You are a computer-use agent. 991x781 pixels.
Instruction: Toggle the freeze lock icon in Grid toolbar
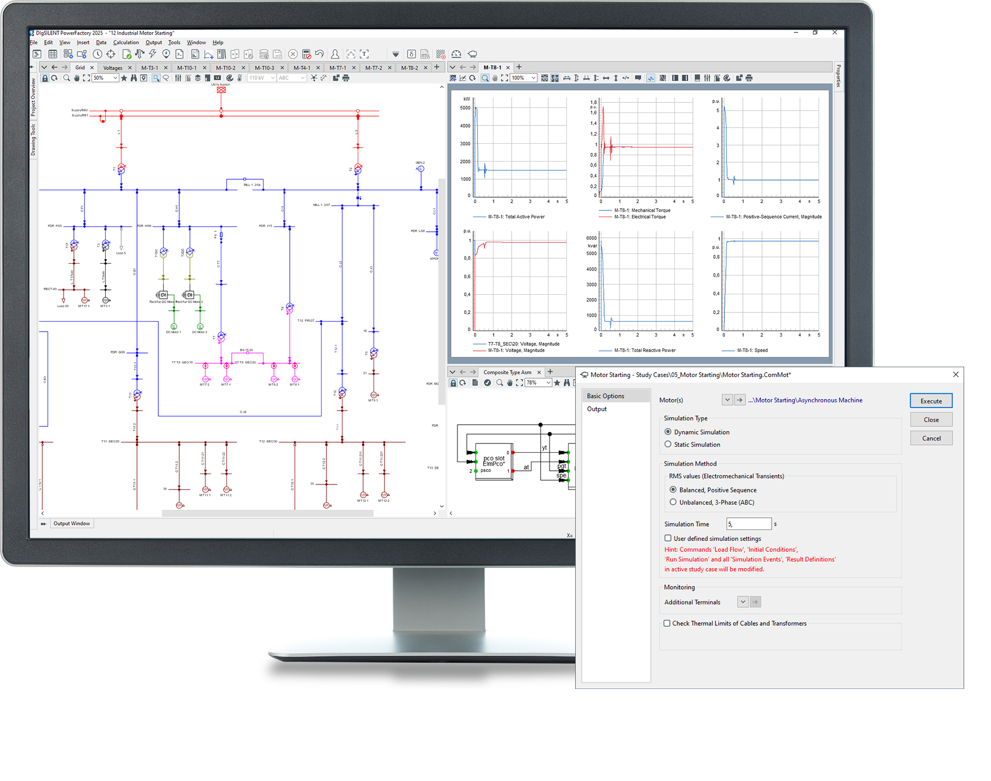45,78
